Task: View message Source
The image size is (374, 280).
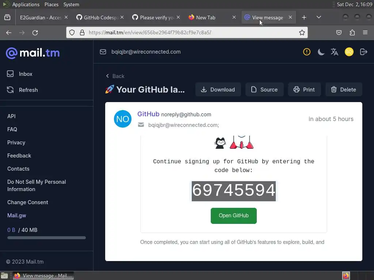Action: coord(264,90)
